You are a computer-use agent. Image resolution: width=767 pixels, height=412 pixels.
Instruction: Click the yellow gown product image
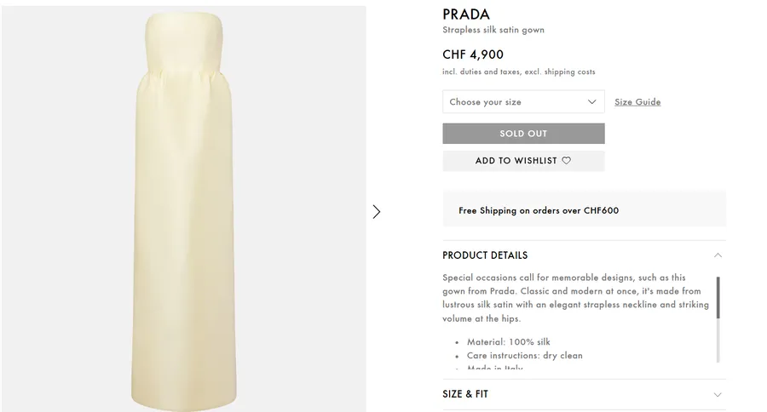[x=183, y=209]
